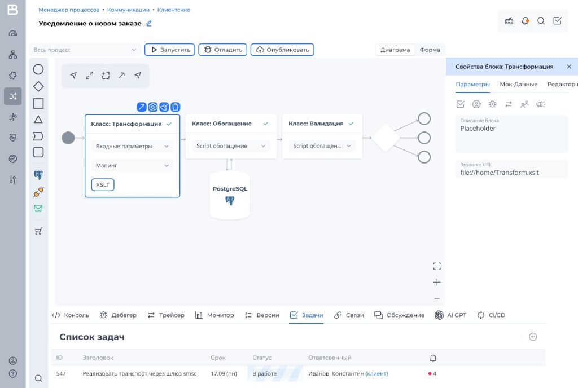The width and height of the screenshot is (578, 388).
Task: Pick the rounded rectangle shape from palette
Action: pos(38,152)
